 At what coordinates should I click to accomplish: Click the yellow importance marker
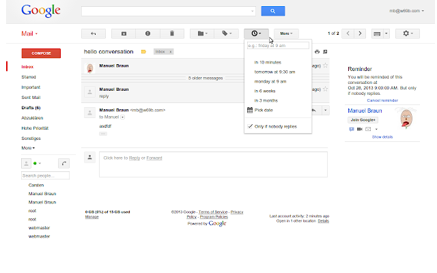(x=143, y=52)
